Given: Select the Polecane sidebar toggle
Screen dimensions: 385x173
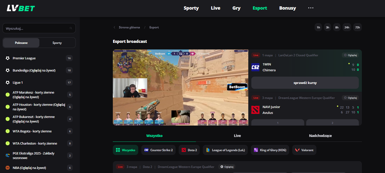Looking at the screenshot, I should tap(21, 43).
